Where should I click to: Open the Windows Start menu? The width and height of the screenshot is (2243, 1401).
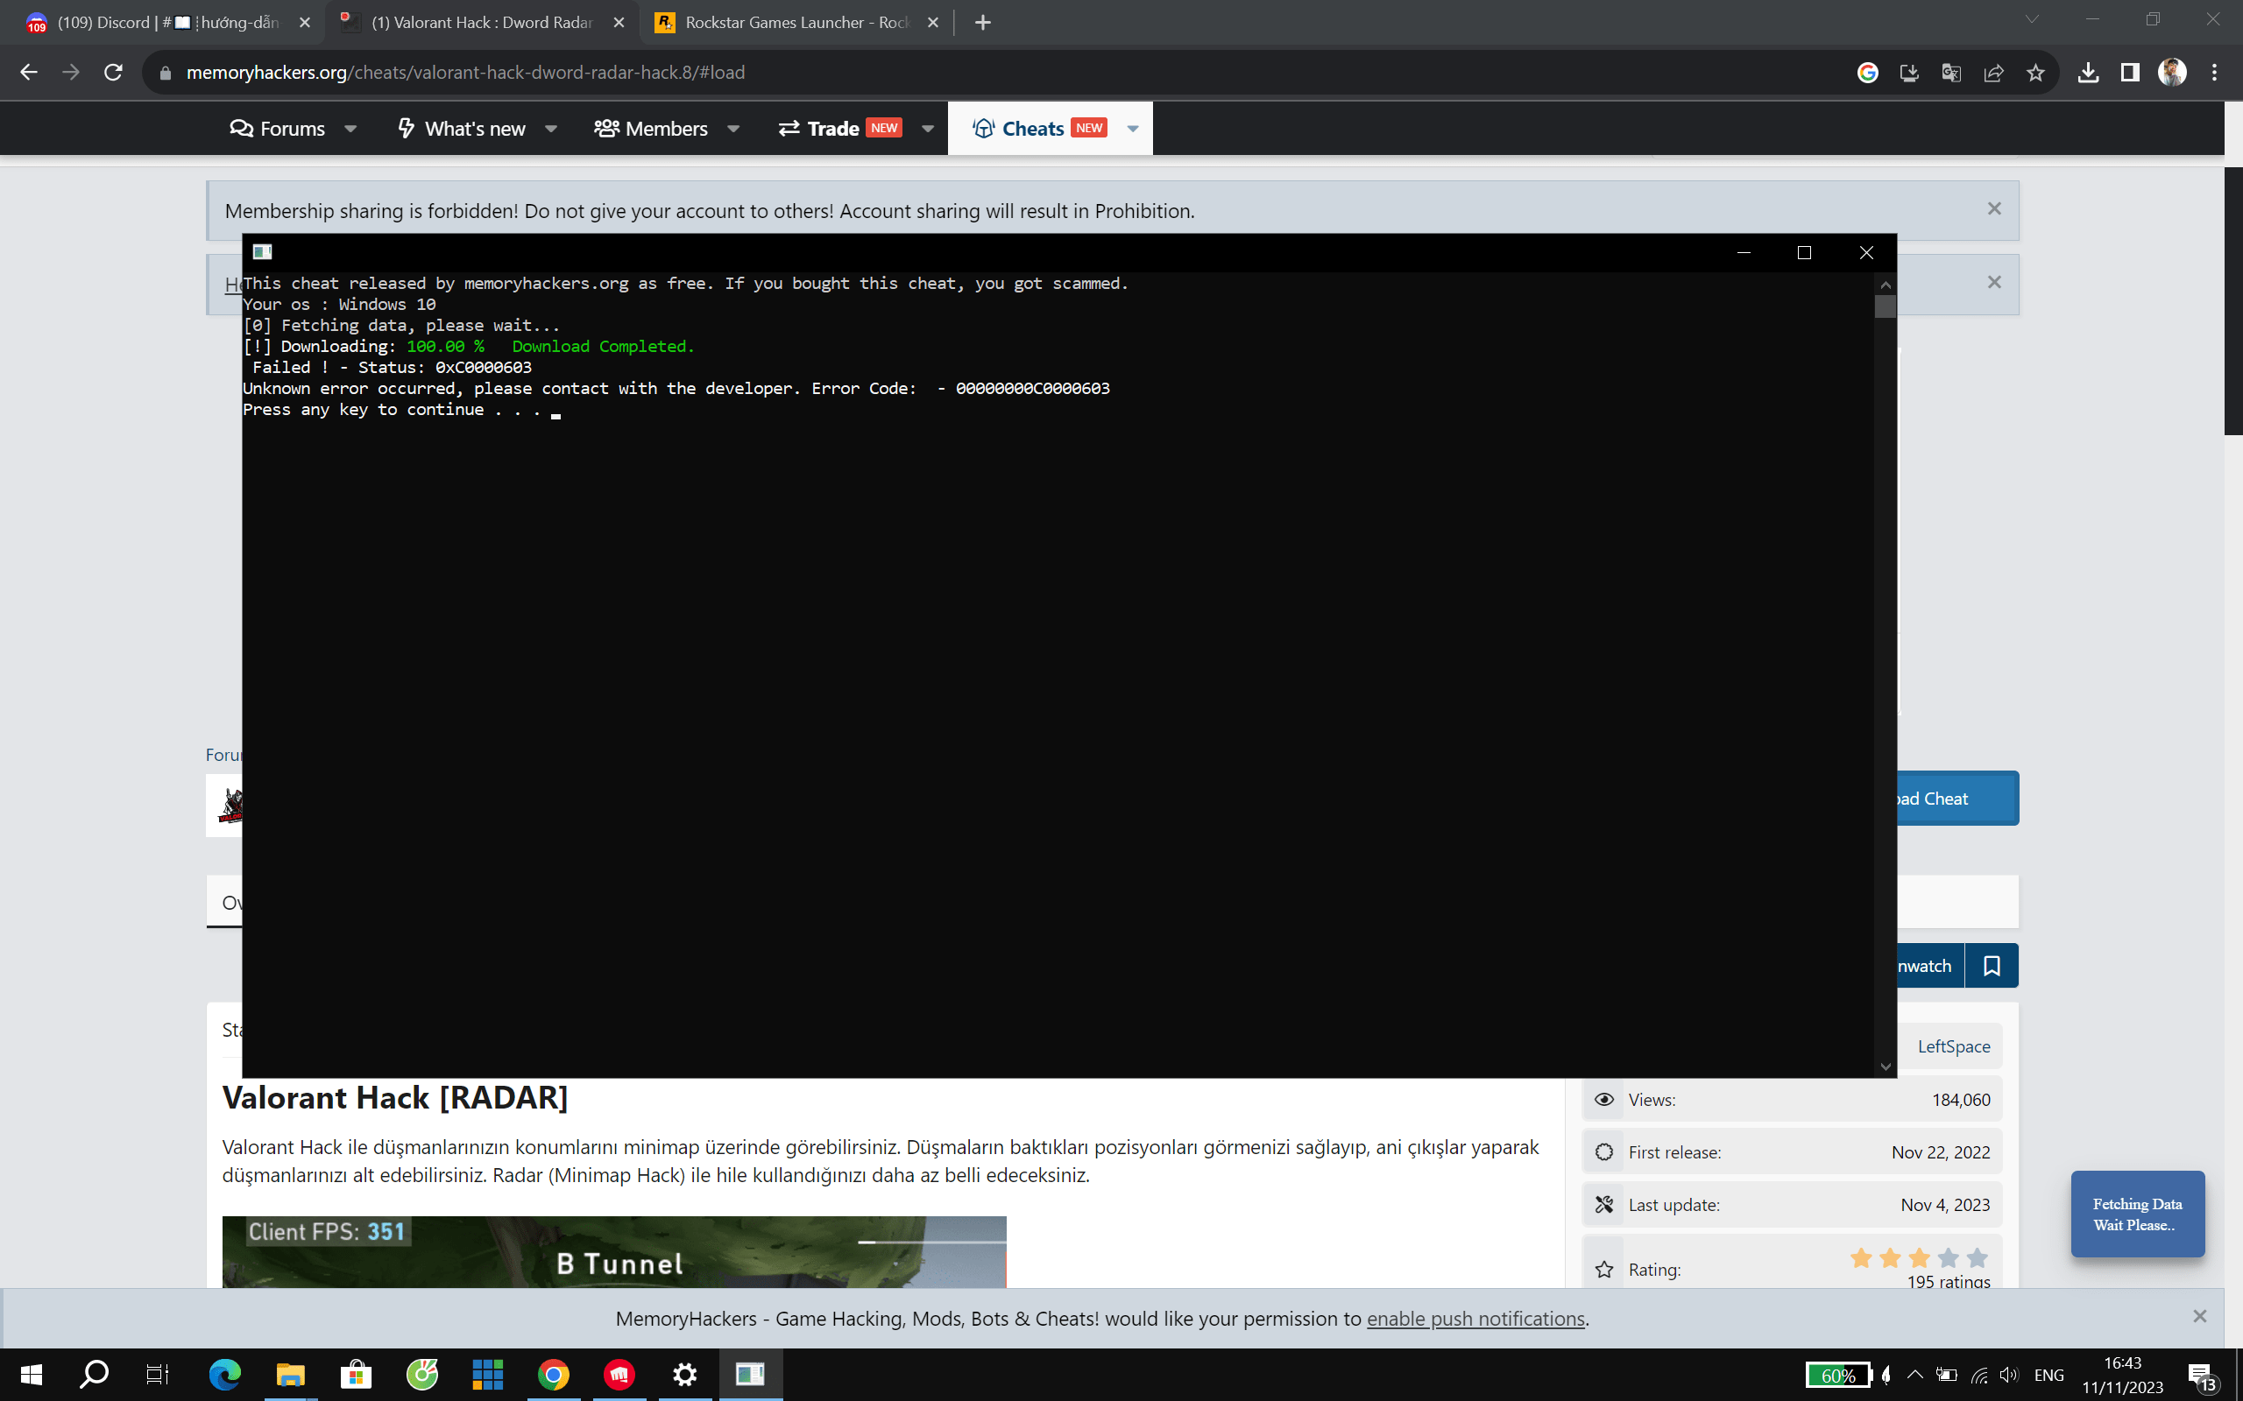click(31, 1375)
